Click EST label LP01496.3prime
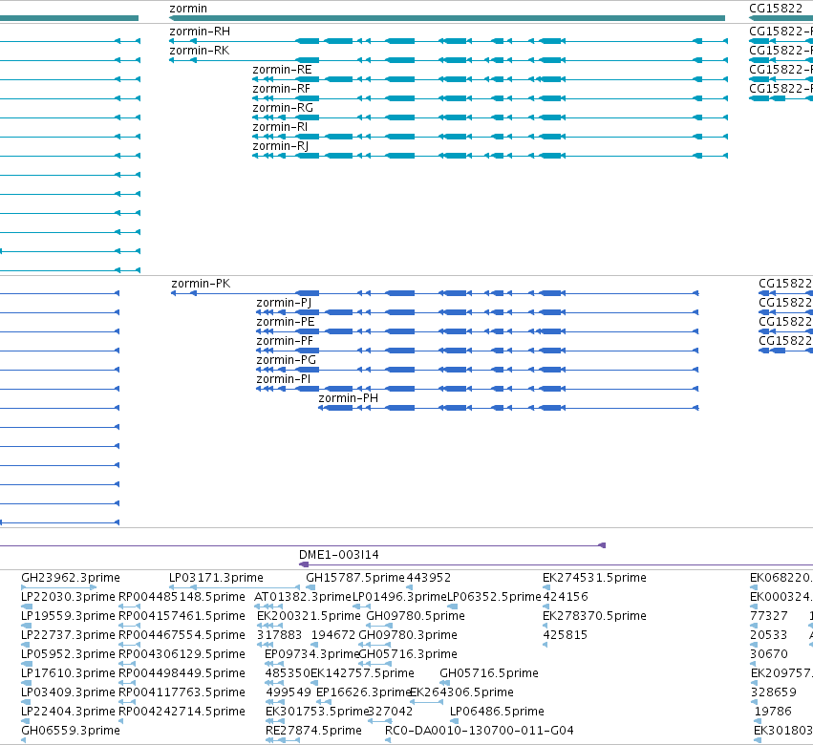 [x=399, y=597]
